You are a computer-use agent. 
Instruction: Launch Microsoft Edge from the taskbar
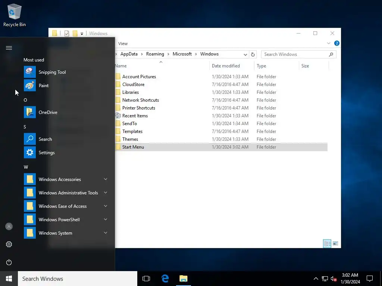165,279
